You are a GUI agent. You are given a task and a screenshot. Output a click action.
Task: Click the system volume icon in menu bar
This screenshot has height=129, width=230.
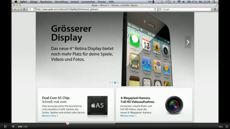(183, 2)
